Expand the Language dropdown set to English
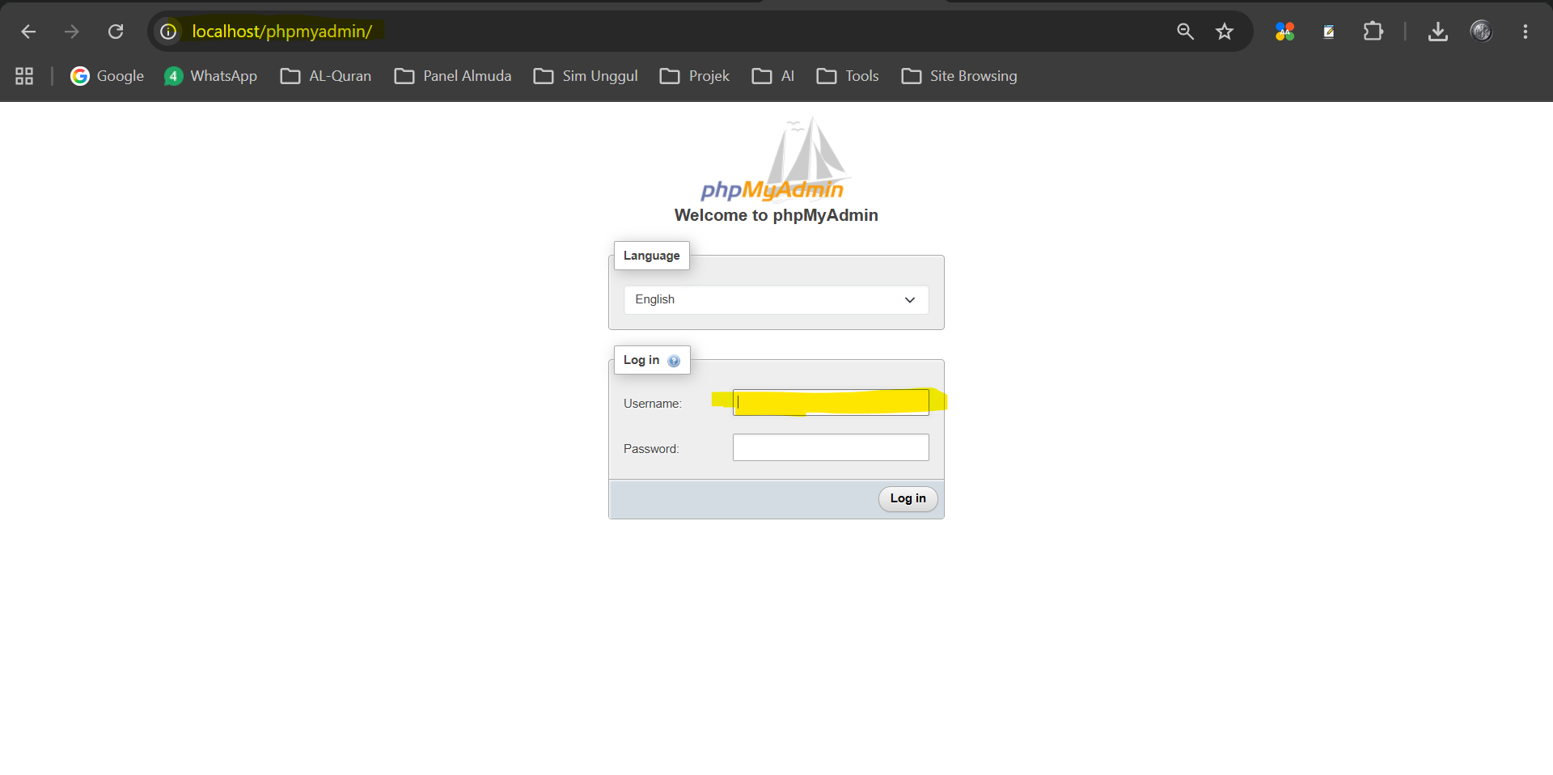1553x775 pixels. coord(776,299)
